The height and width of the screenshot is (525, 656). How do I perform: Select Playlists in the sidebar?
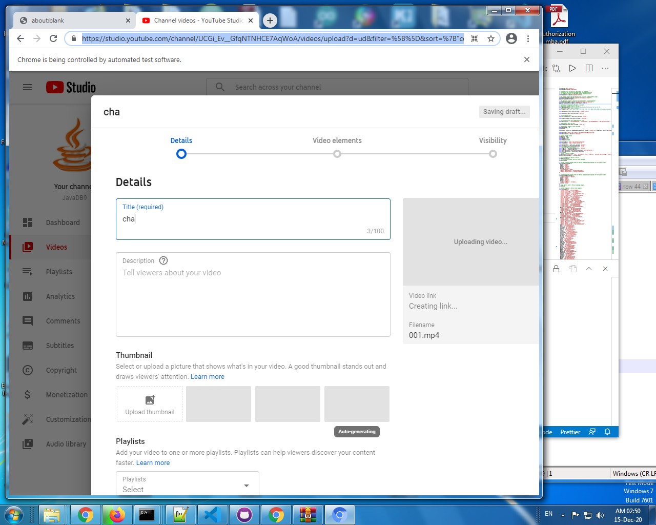pos(58,272)
